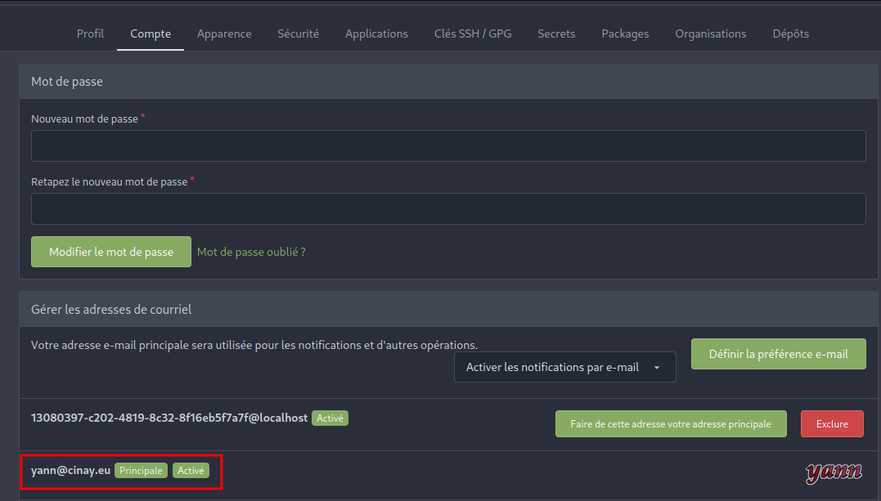Open the Clés SSH / GPG tab
This screenshot has height=501, width=881.
(473, 34)
